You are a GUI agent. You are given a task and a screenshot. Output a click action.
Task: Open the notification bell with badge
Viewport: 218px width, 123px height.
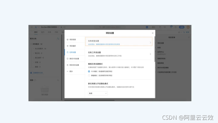[x=171, y=27]
